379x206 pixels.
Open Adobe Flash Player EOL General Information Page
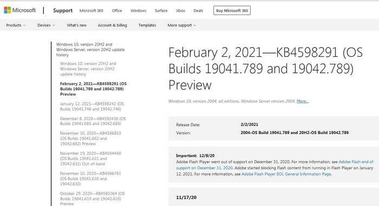[286, 174]
